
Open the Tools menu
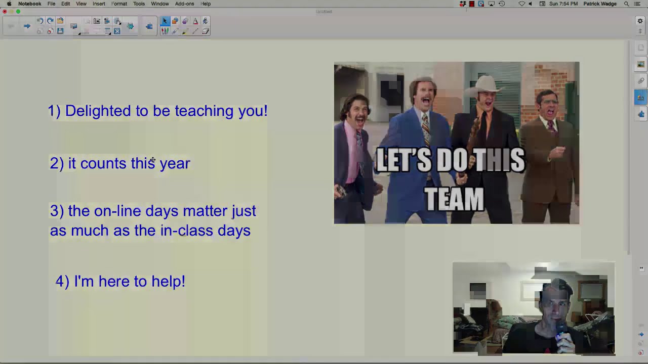(x=139, y=4)
